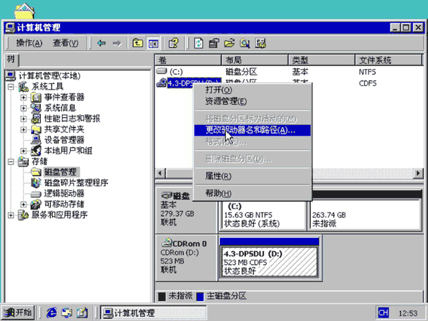Expand the 事件查看器 tree node
The height and width of the screenshot is (321, 428).
point(24,98)
